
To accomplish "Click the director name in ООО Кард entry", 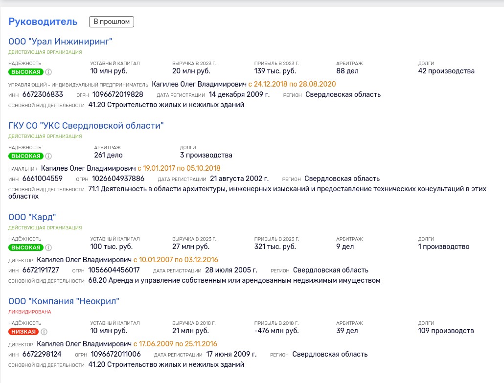I will click(x=84, y=260).
